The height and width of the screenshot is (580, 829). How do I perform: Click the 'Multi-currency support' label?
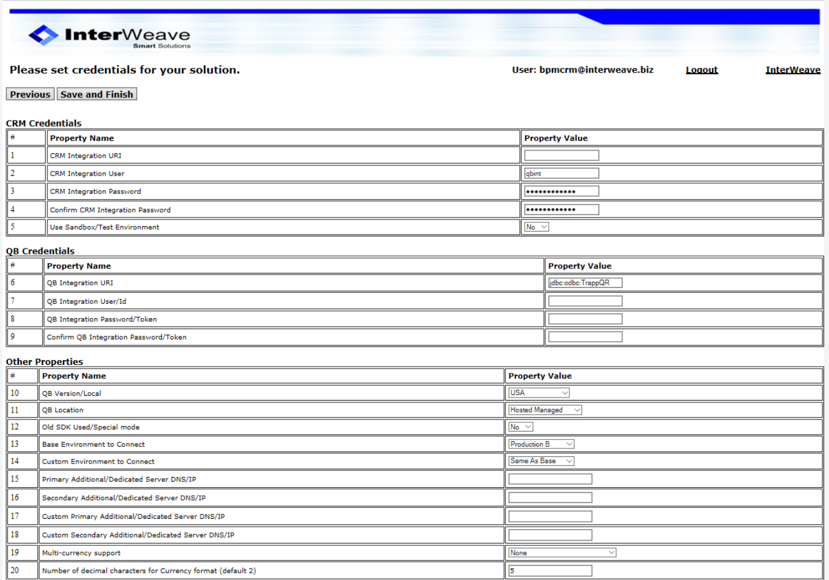click(81, 553)
